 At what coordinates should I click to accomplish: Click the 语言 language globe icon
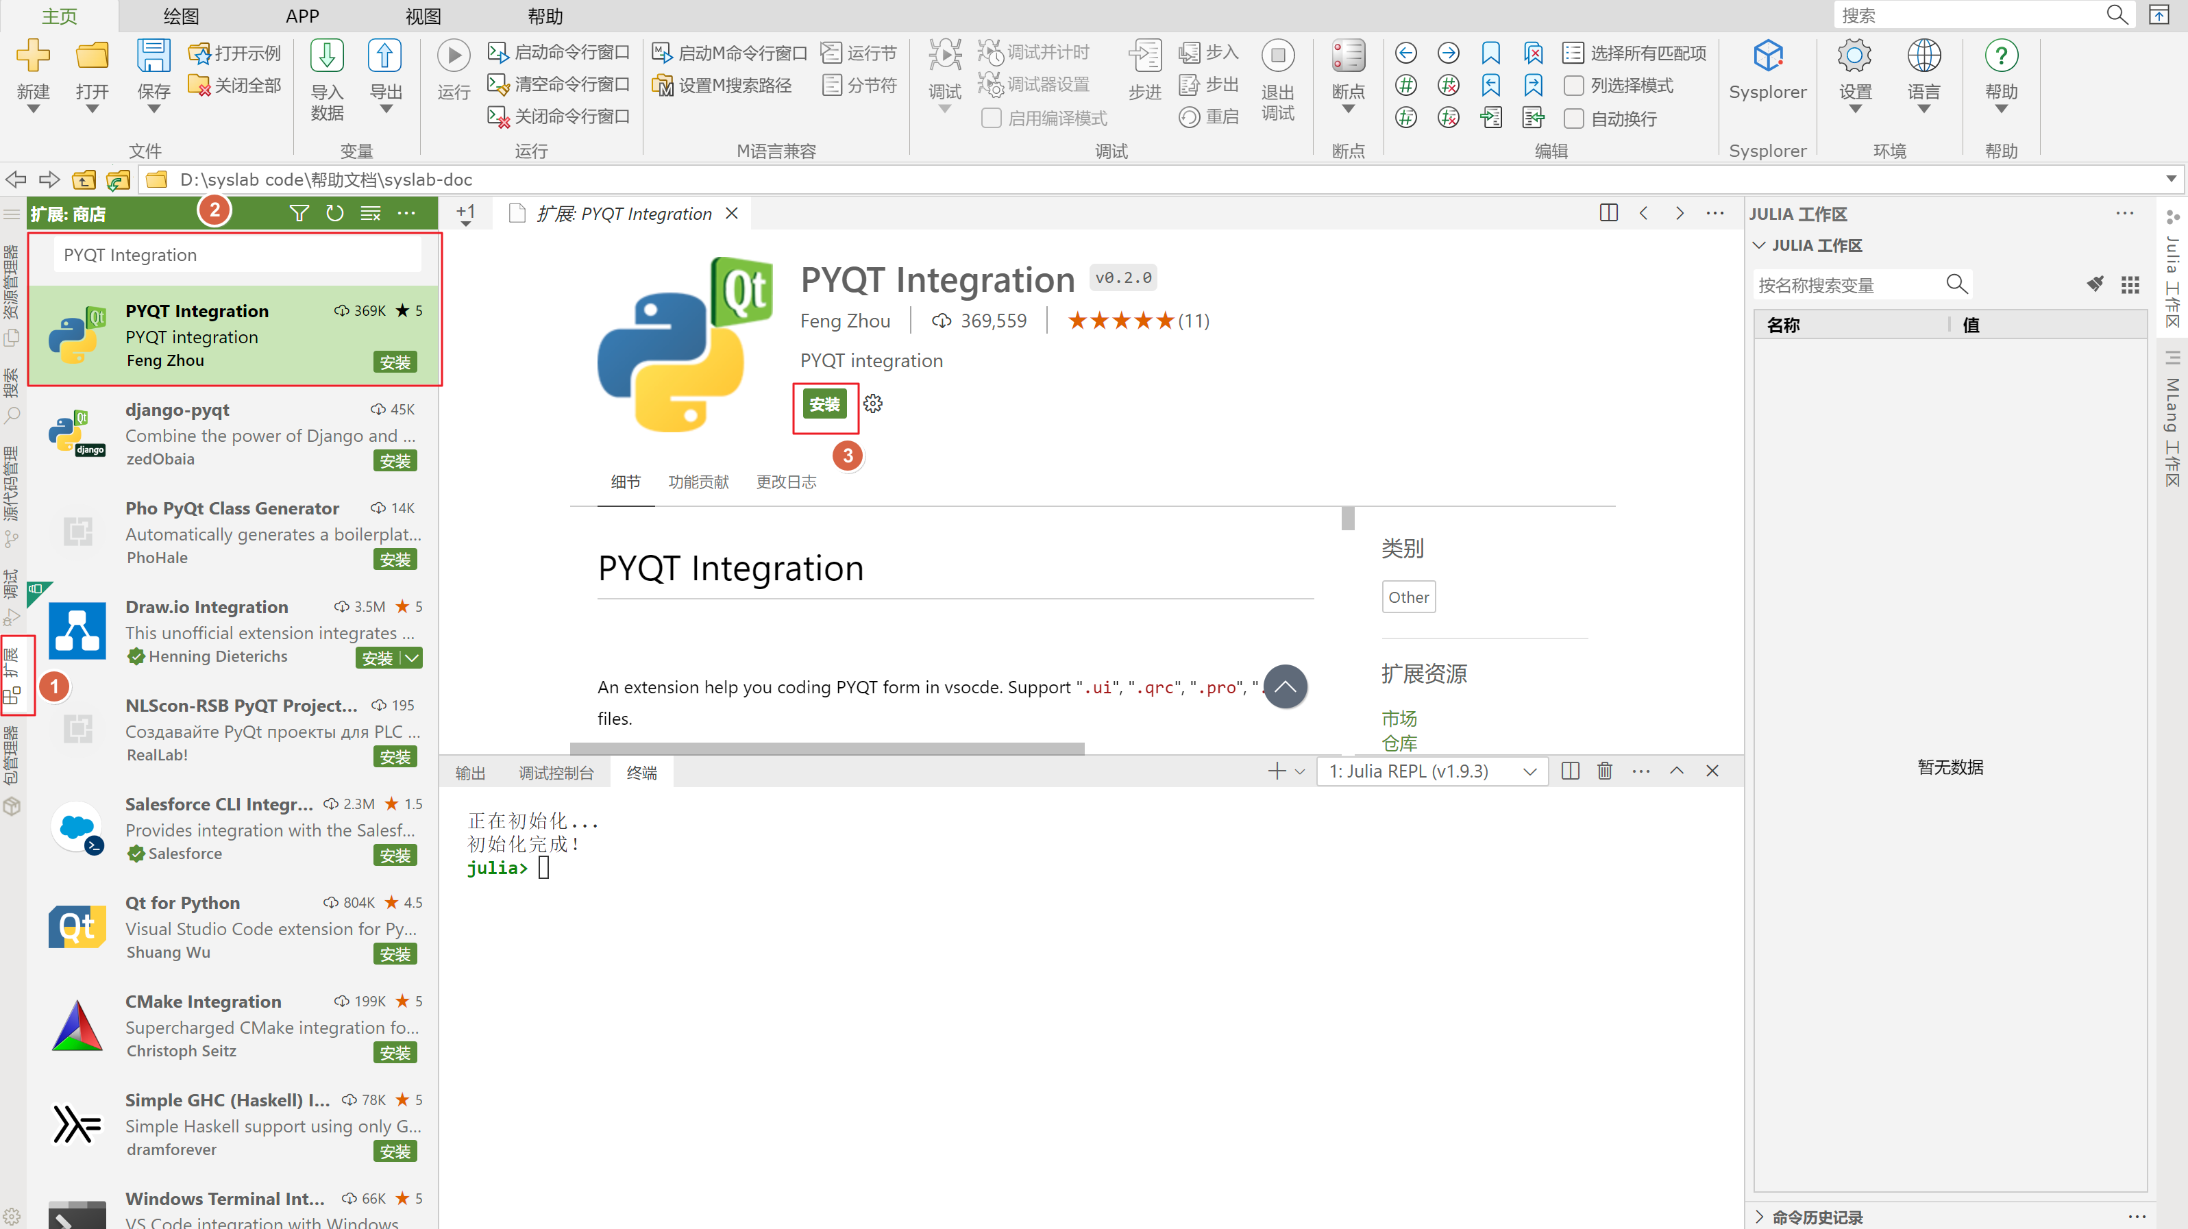click(1924, 56)
